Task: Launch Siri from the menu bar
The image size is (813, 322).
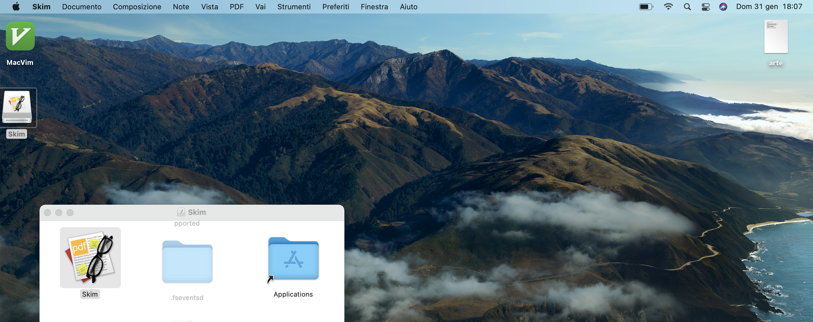Action: (723, 6)
